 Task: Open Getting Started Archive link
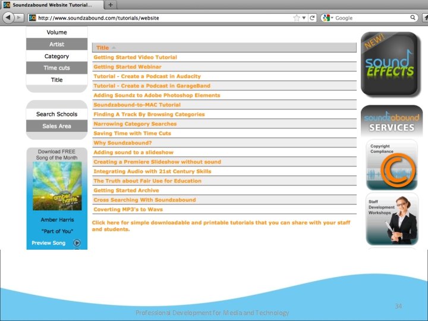coord(127,191)
